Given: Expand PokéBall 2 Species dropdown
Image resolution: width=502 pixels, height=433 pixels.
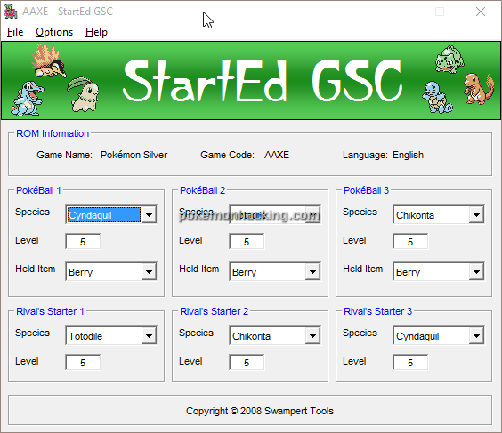Looking at the screenshot, I should tap(312, 215).
